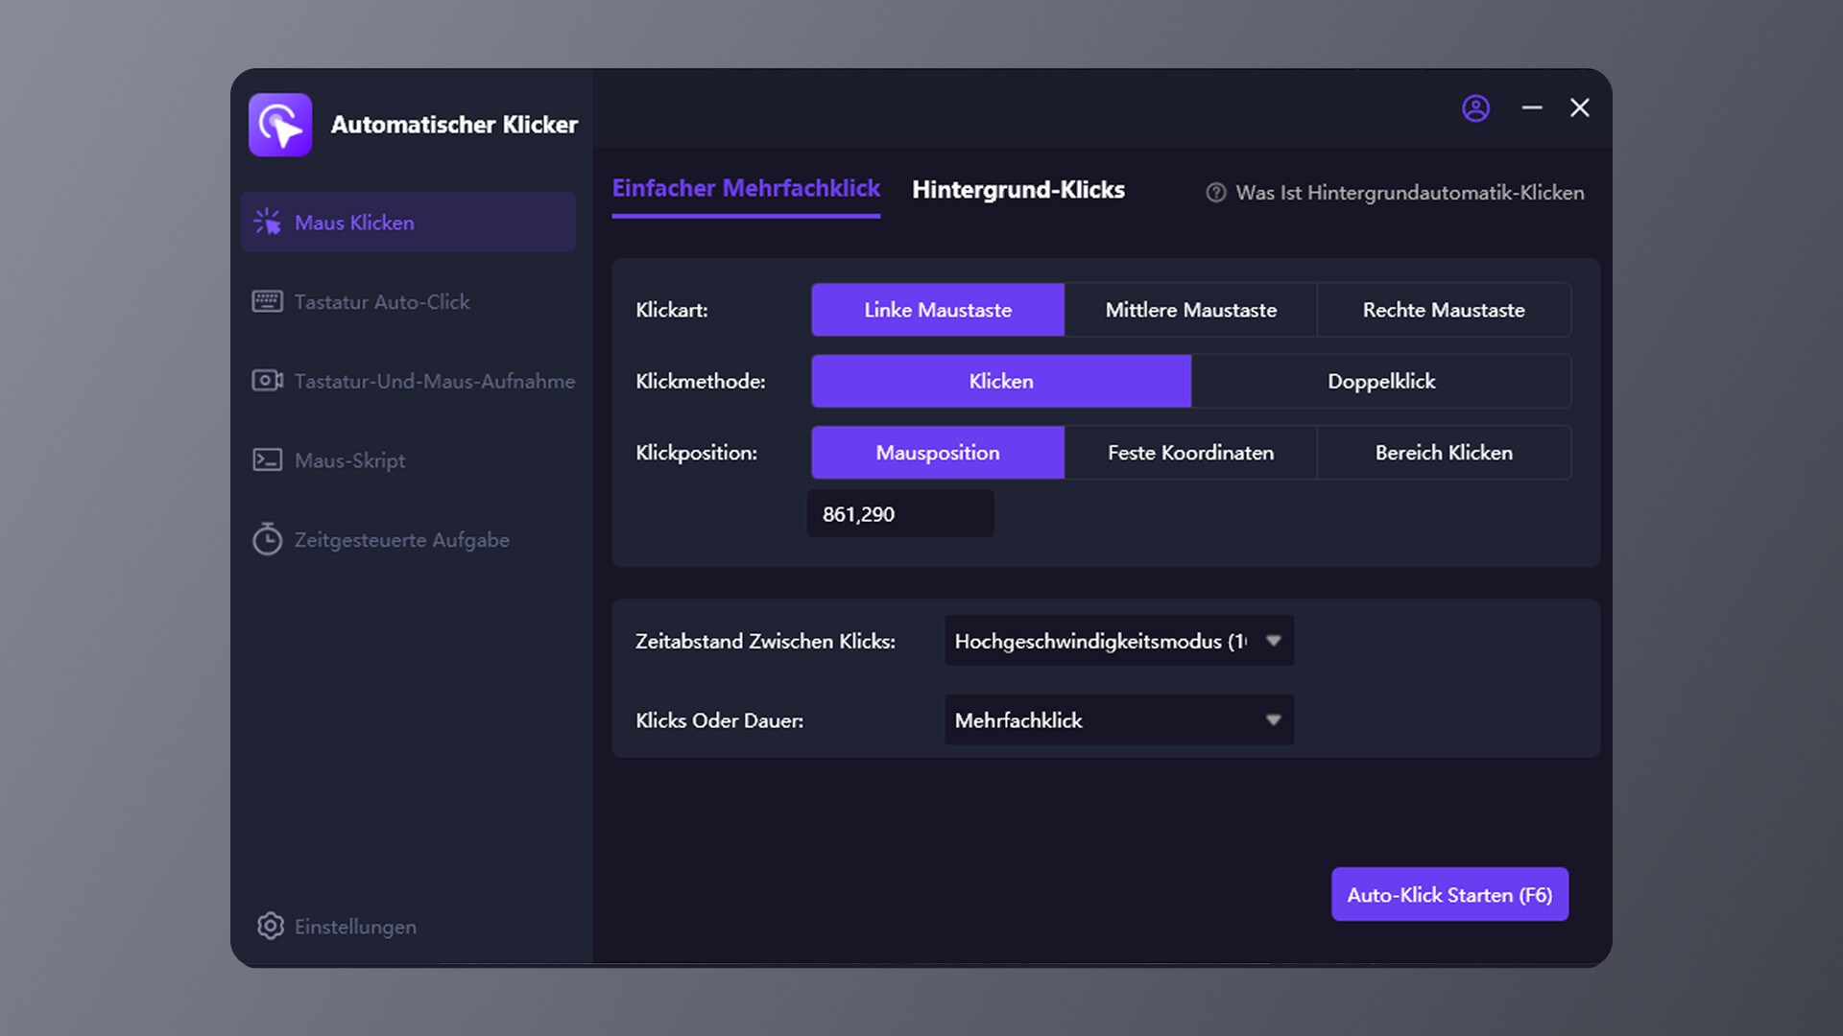Open Tastatur-Und-Maus-Aufnahme recorder icon
Image resolution: width=1843 pixels, height=1036 pixels.
(x=267, y=381)
